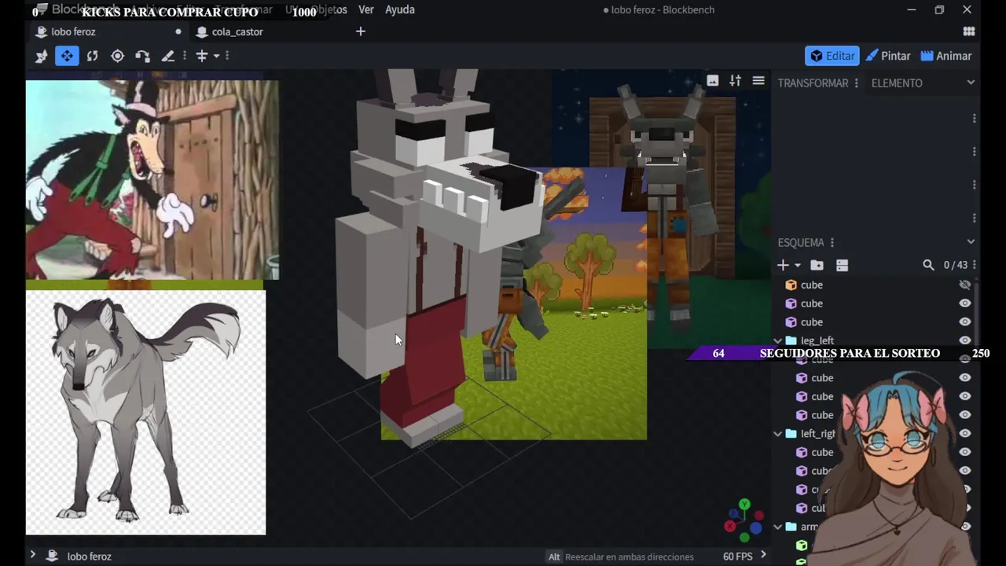The height and width of the screenshot is (566, 1006).
Task: Click the grey wolf drawing reference image
Action: pos(145,413)
